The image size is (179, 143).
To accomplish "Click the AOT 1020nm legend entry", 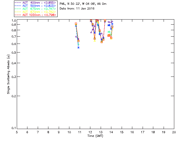I will click(x=36, y=15).
